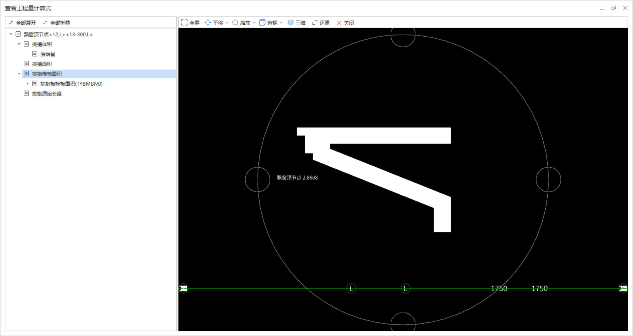Select the 挑檐原始长度 tree item
Image resolution: width=633 pixels, height=336 pixels.
[x=47, y=94]
